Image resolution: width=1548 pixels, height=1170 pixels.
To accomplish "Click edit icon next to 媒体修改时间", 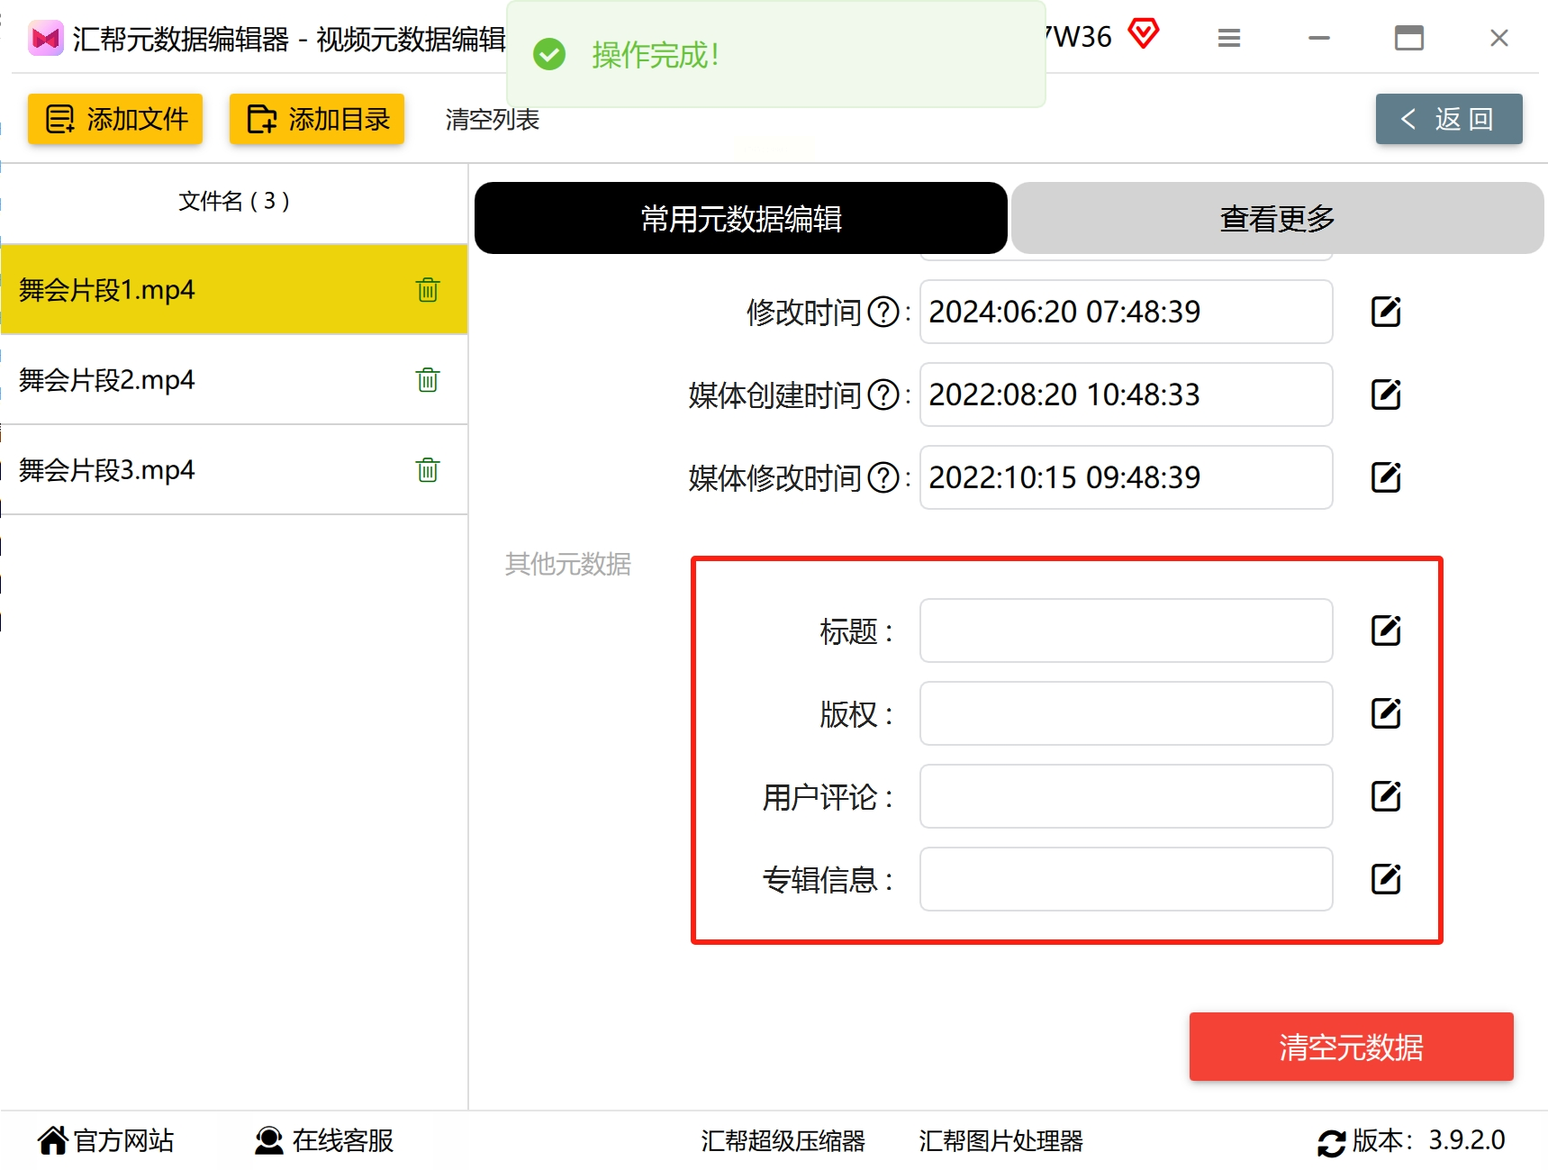I will point(1386,477).
